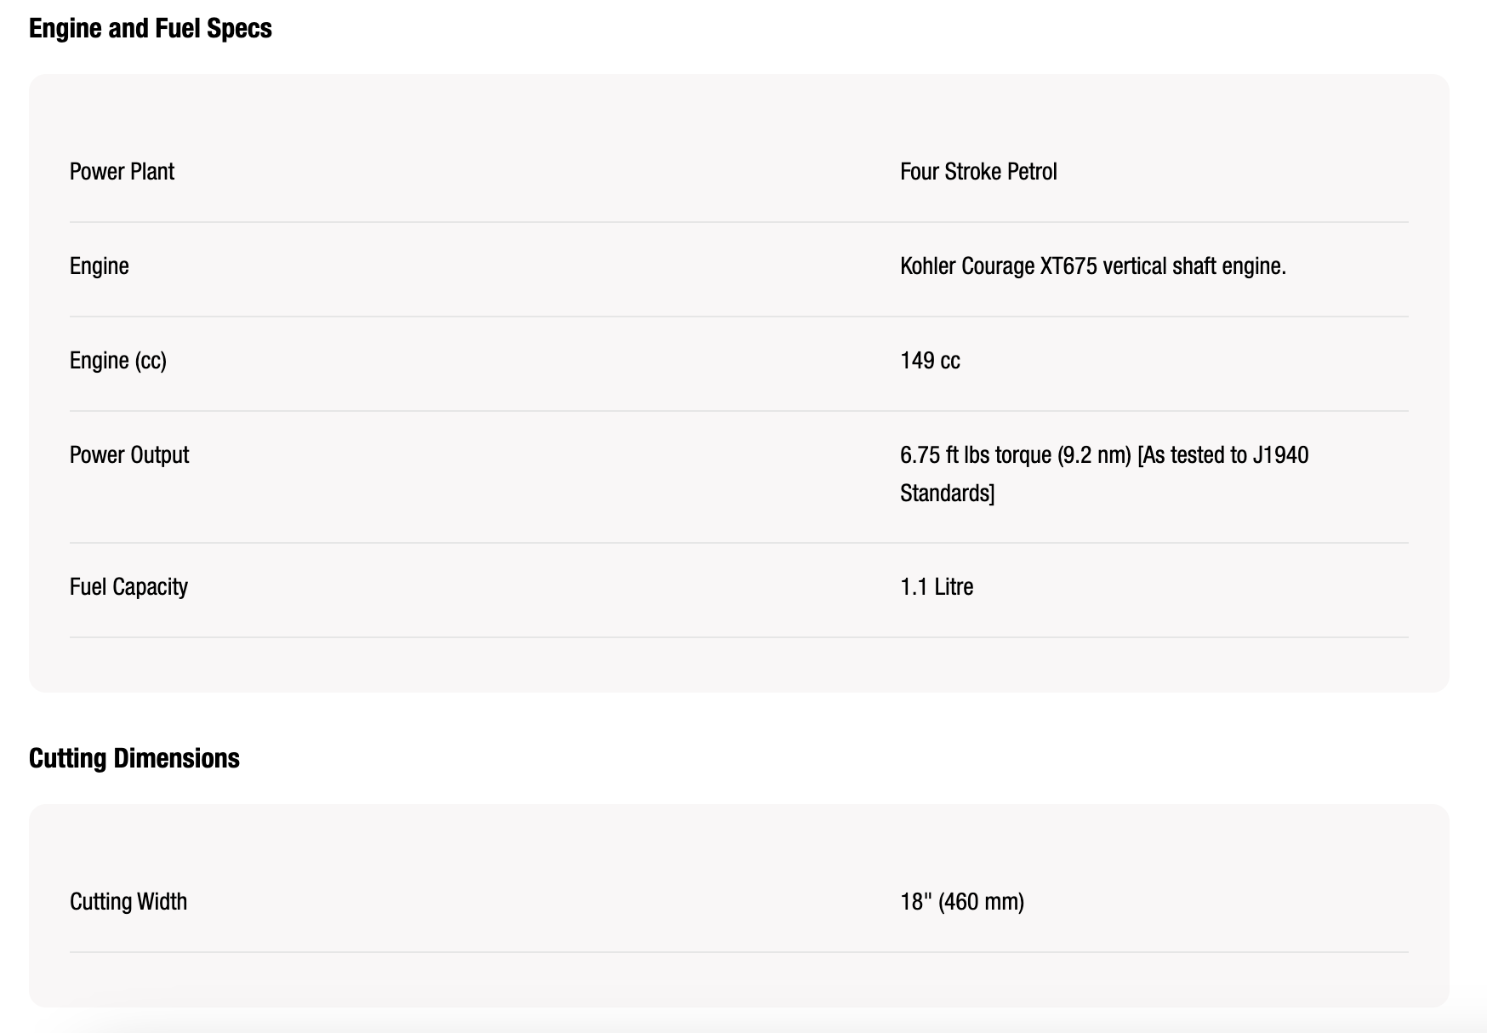1487x1033 pixels.
Task: Click the 6.75 ft lbs torque text
Action: click(x=976, y=455)
